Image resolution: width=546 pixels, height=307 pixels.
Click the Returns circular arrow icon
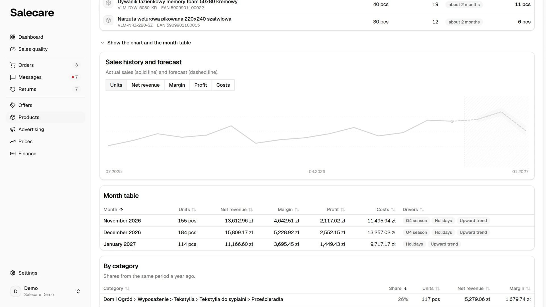tap(13, 89)
